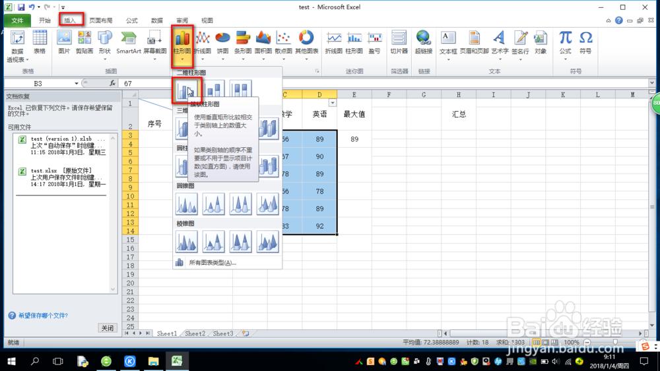Insert a line sparkline (迷你图 折线图)
Viewport: 660px width, 371px height.
(x=334, y=42)
